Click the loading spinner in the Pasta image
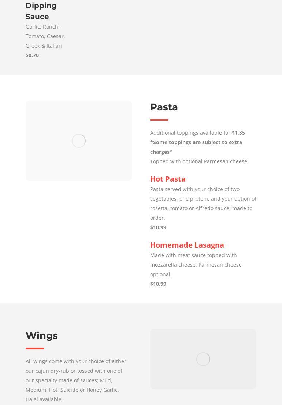The image size is (282, 405). [x=79, y=141]
